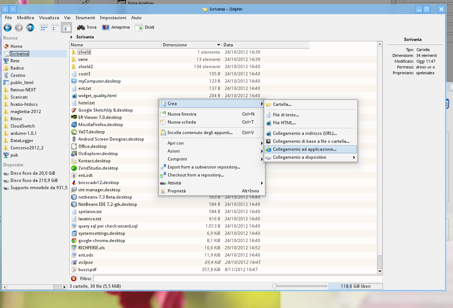Choose File di testo... entry
The height and width of the screenshot is (308, 453).
[x=311, y=115]
